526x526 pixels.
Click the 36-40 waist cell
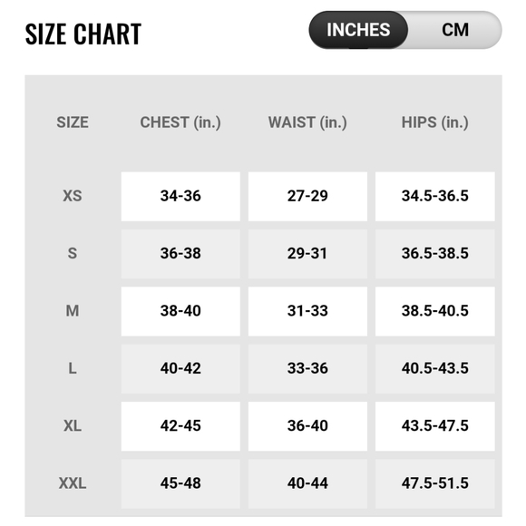307,426
